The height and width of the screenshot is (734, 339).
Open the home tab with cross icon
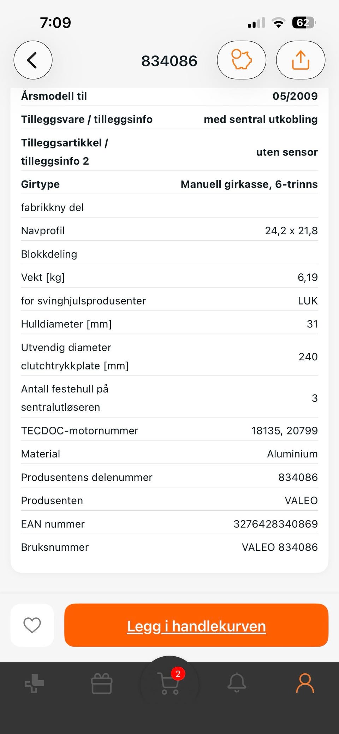coord(34,683)
